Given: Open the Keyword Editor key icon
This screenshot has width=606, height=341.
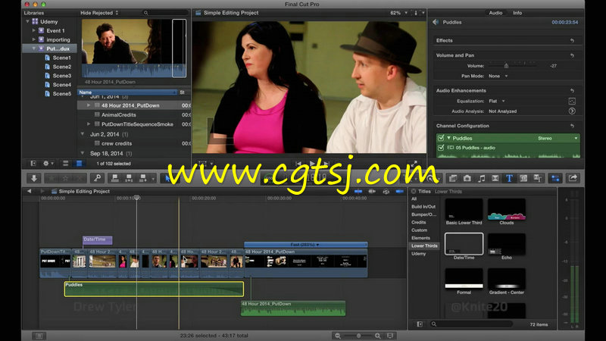Looking at the screenshot, I should coord(98,178).
